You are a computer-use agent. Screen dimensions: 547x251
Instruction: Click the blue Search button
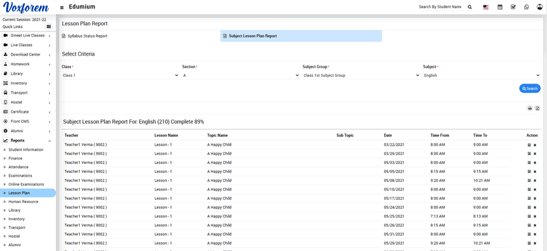tap(530, 88)
